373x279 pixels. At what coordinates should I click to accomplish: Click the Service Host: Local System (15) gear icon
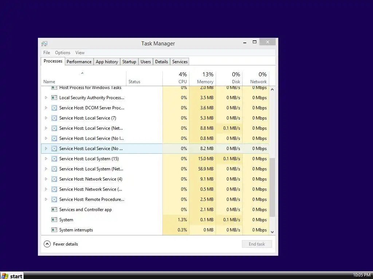click(54, 159)
